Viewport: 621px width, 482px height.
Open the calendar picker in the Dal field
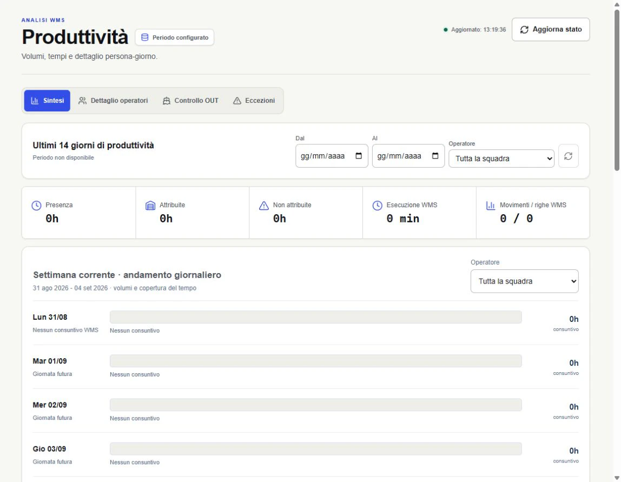tap(359, 156)
